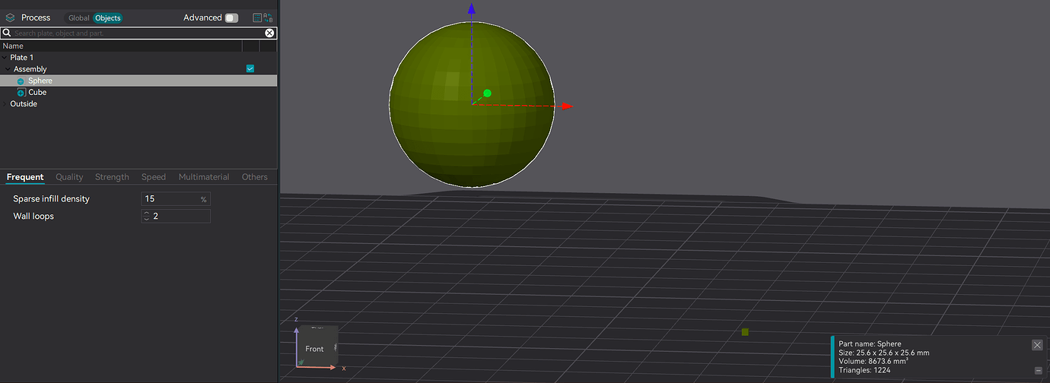The width and height of the screenshot is (1050, 383).
Task: Select the Sphere part row
Action: coord(138,81)
